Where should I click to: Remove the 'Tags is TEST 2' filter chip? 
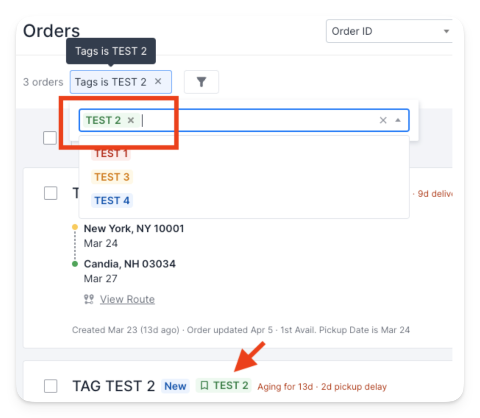[158, 81]
